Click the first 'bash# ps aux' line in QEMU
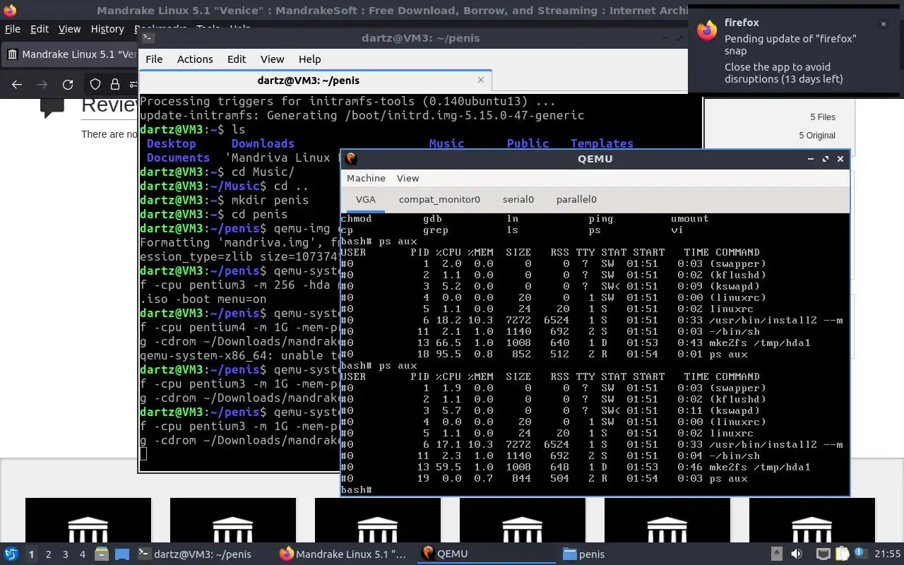The width and height of the screenshot is (904, 565). click(x=379, y=241)
